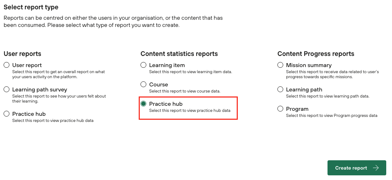Select Learning path radio under Content Progress
392x180 pixels.
(x=280, y=90)
